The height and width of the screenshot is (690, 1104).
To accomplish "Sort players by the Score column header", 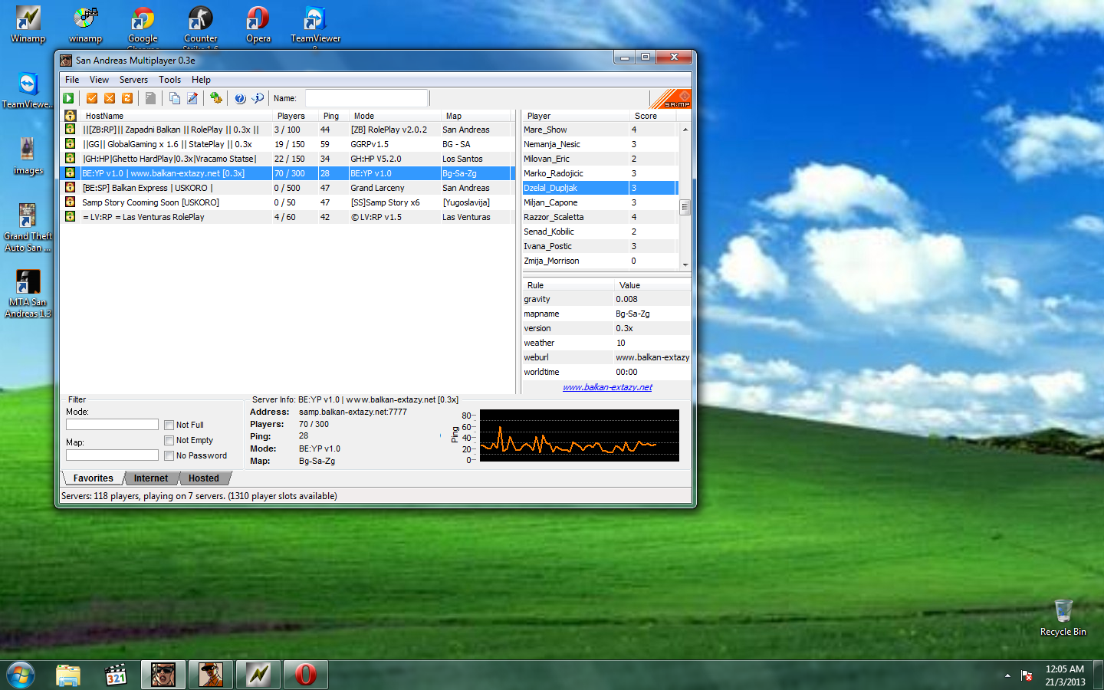I will (x=653, y=116).
